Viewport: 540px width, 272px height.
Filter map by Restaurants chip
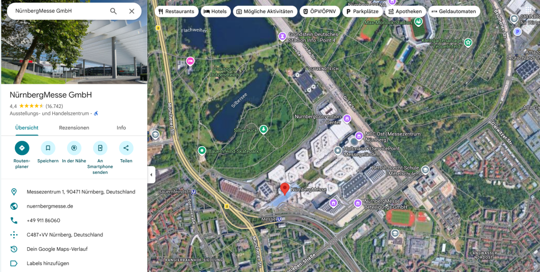click(176, 12)
